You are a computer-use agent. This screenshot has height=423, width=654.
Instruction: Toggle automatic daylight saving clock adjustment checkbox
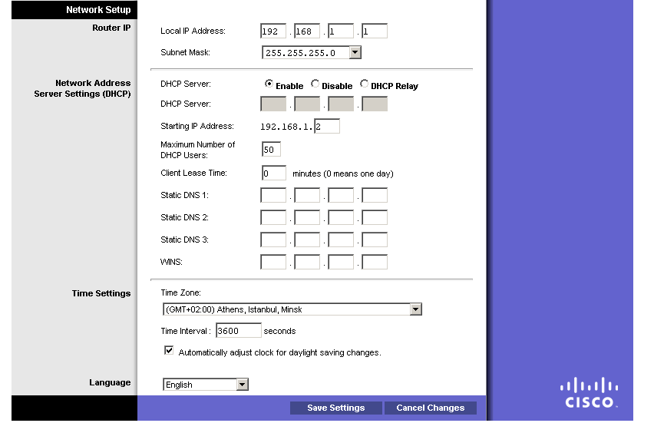[x=169, y=351]
